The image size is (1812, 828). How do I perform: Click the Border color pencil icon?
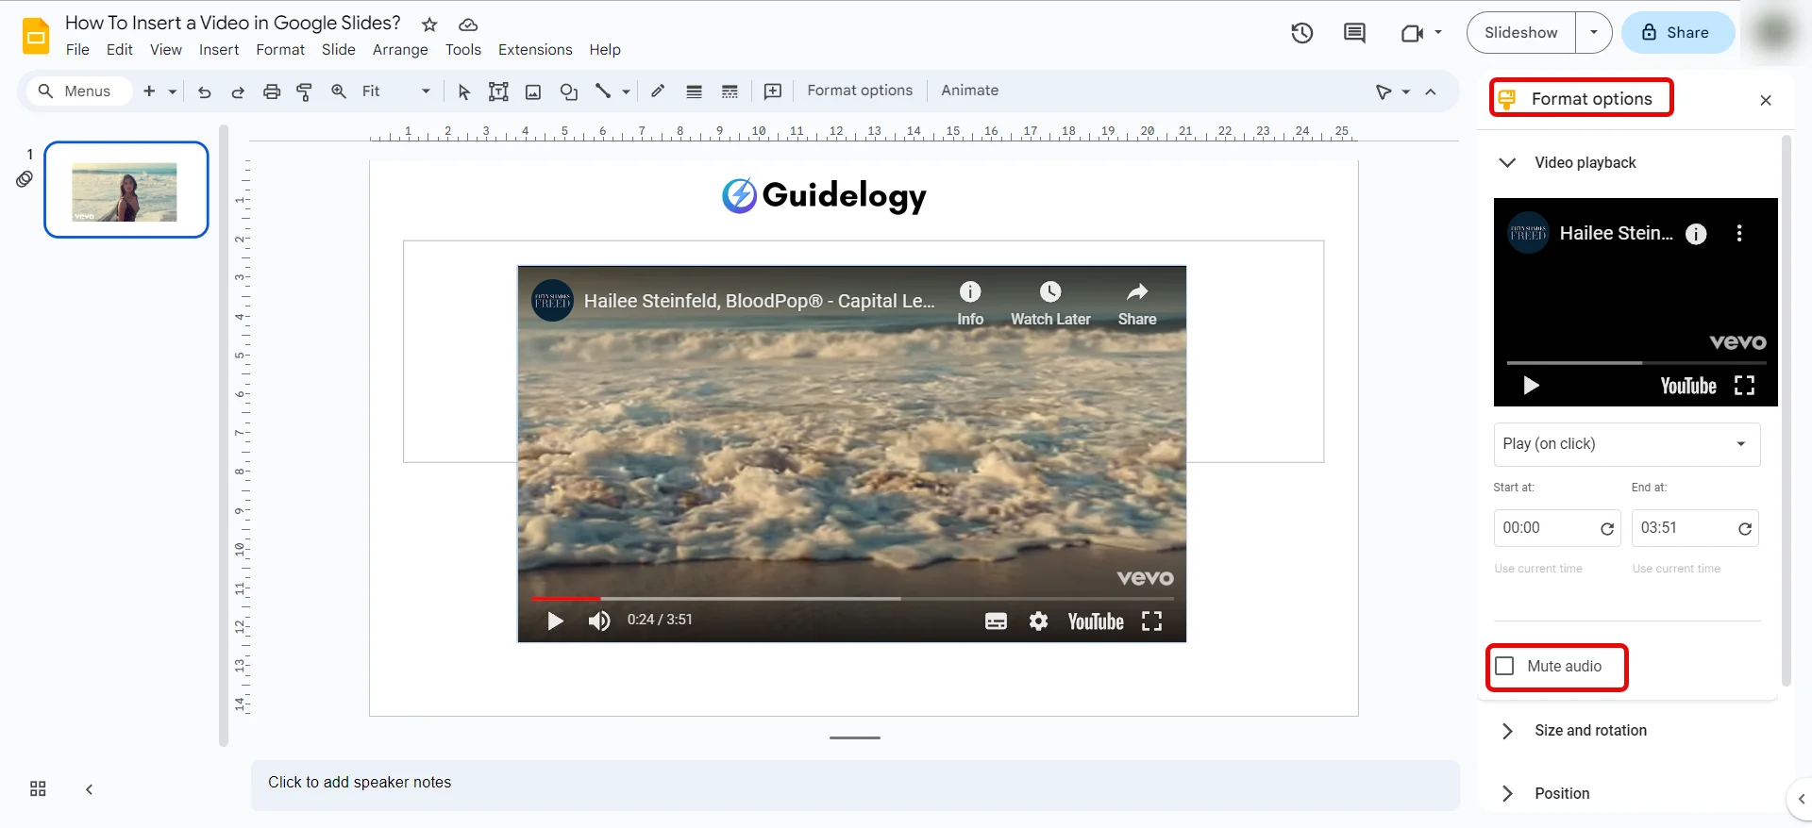click(658, 91)
